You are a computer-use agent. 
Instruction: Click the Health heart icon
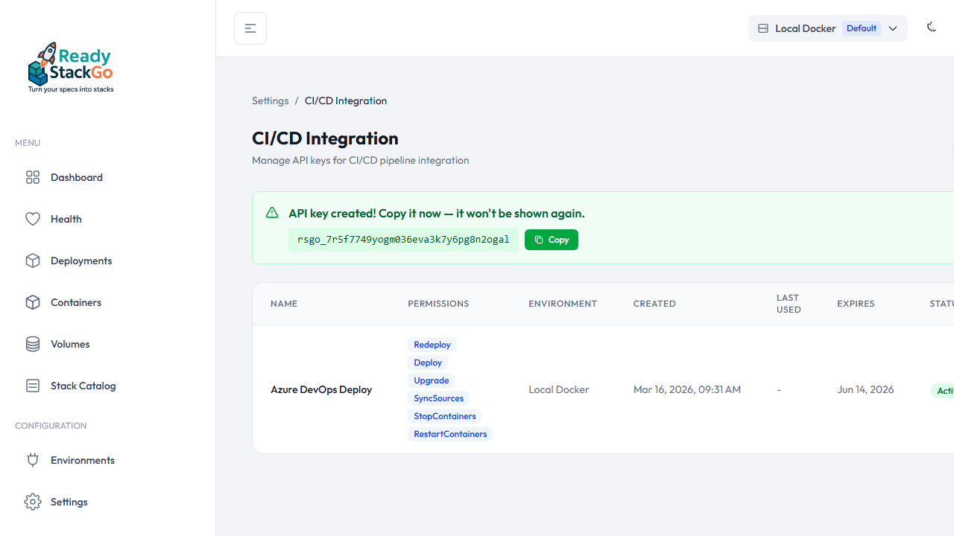click(x=33, y=219)
